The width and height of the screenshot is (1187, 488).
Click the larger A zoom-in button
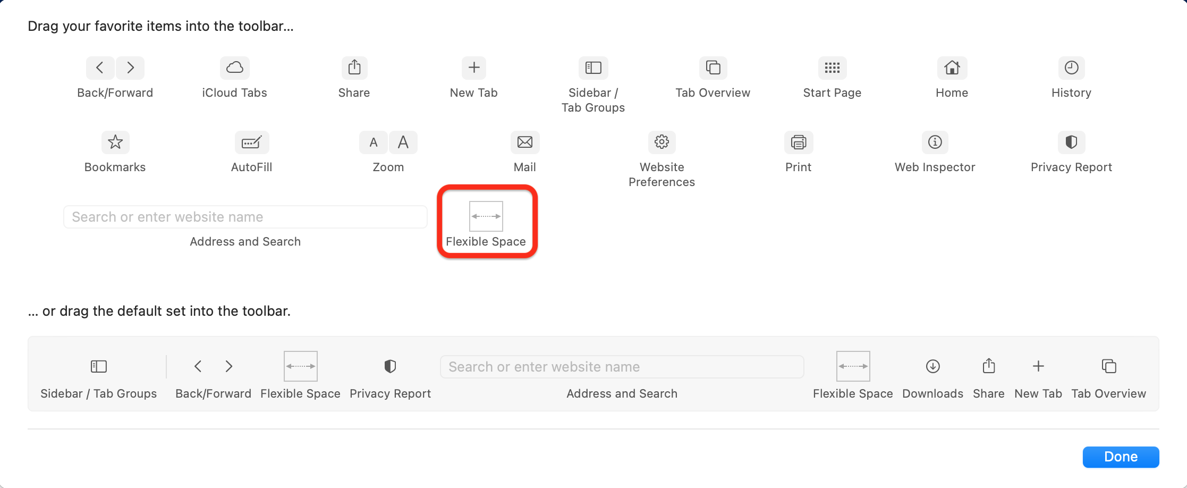(x=403, y=142)
